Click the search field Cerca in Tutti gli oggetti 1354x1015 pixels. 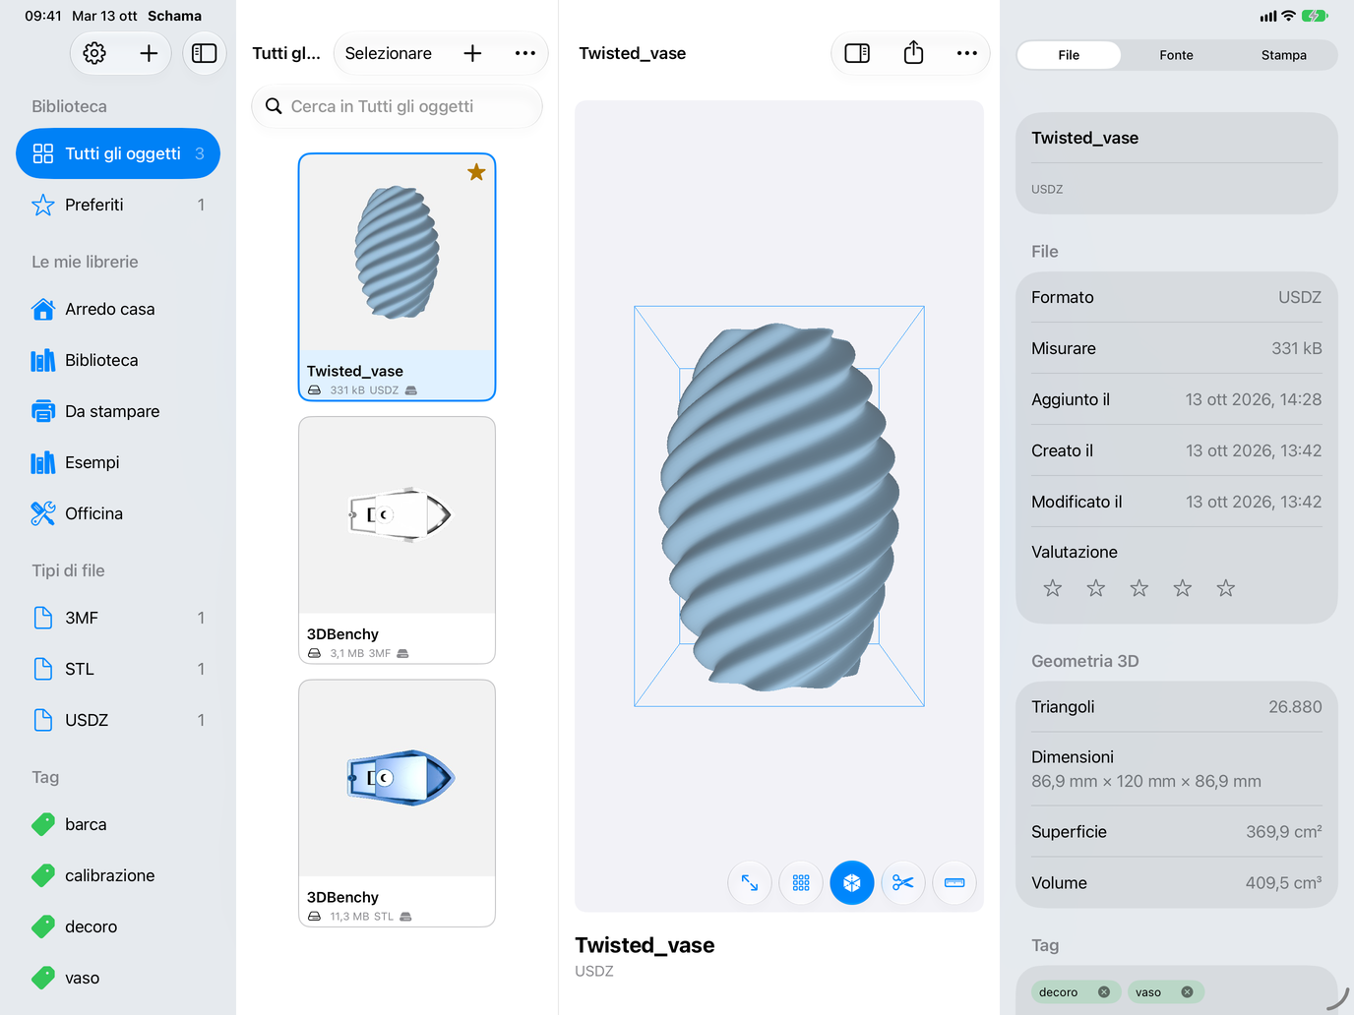[x=398, y=106]
